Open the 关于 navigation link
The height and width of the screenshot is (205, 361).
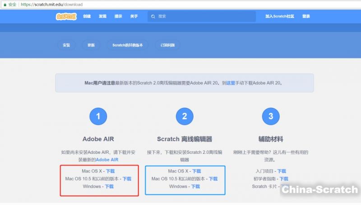pyautogui.click(x=134, y=16)
